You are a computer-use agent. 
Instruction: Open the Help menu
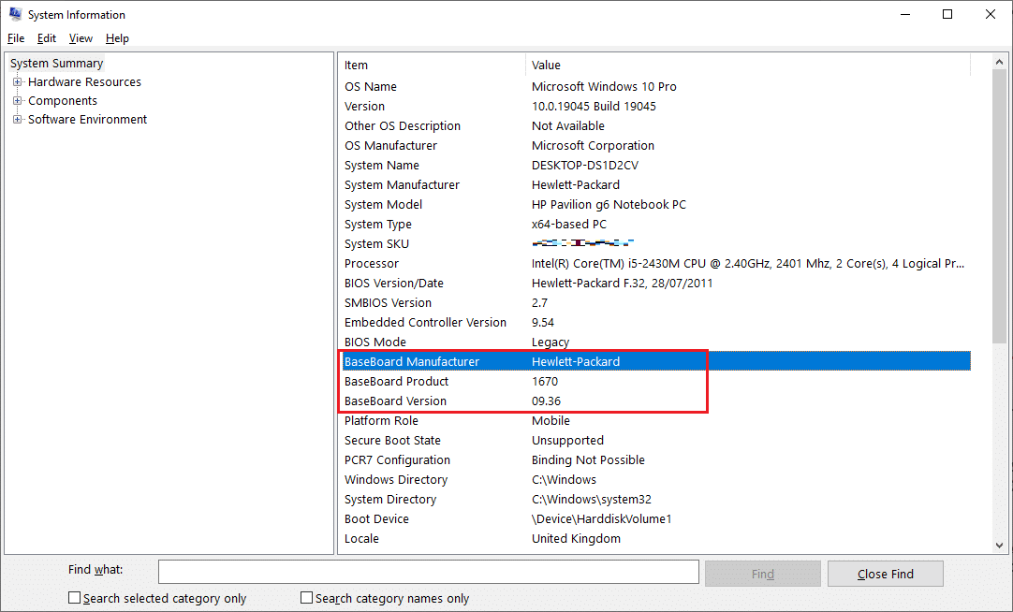(x=117, y=38)
